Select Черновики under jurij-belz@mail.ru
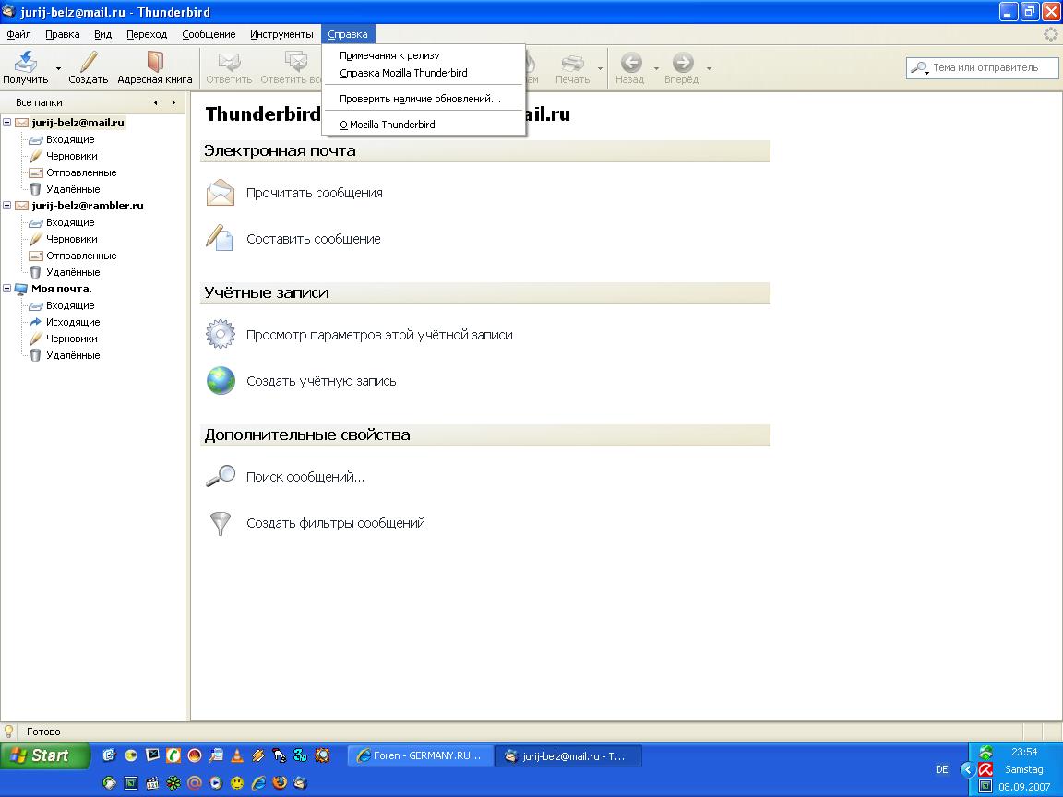Image resolution: width=1063 pixels, height=797 pixels. pyautogui.click(x=71, y=156)
